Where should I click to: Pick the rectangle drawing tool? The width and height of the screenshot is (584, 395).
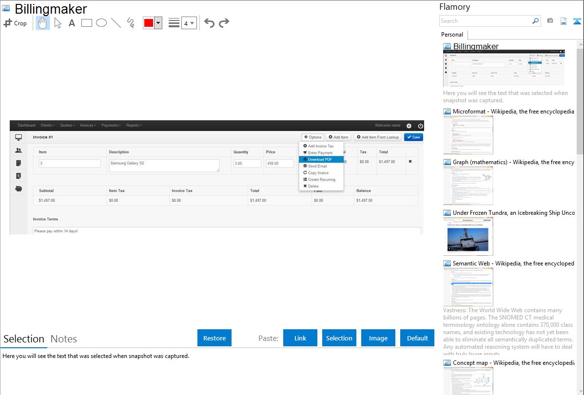[86, 23]
